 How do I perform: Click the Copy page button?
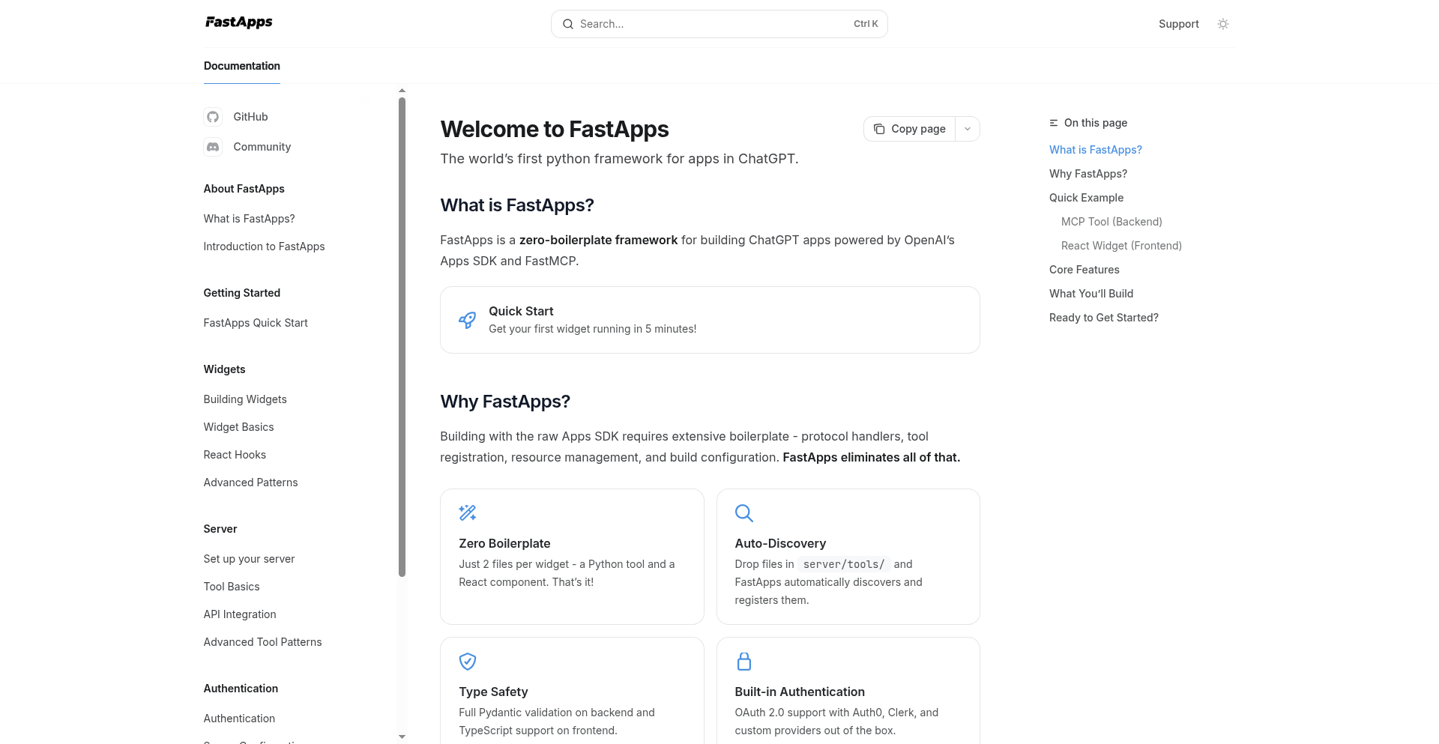(910, 129)
